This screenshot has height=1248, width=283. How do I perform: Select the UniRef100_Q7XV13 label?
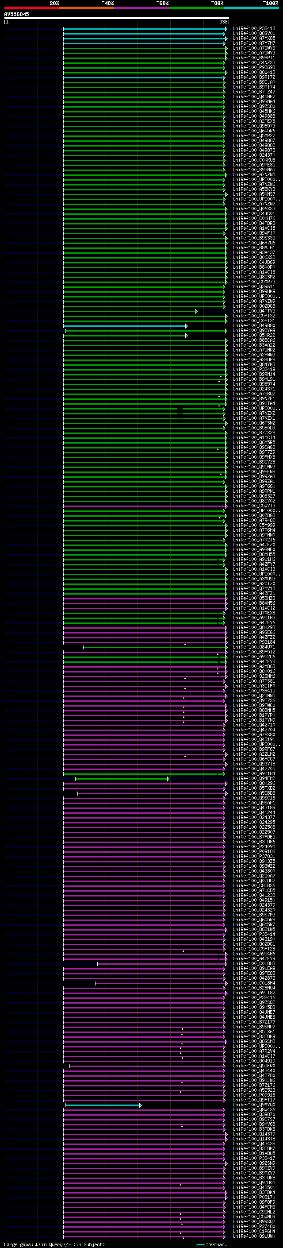tap(253, 589)
